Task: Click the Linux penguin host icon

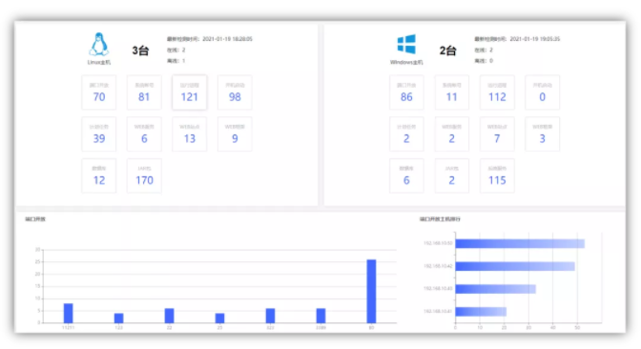Action: click(99, 44)
